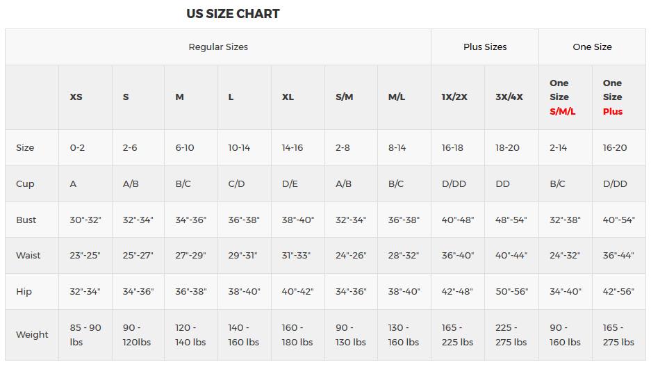Select the 3X/4X column header
The height and width of the screenshot is (369, 651).
509,97
